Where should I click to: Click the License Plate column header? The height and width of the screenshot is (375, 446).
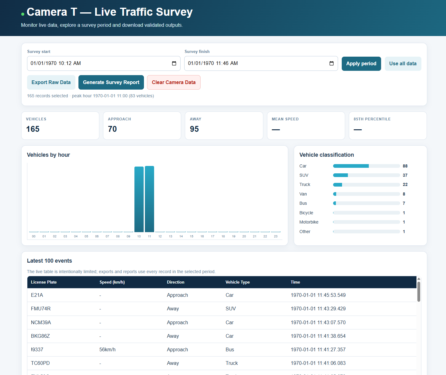click(44, 282)
